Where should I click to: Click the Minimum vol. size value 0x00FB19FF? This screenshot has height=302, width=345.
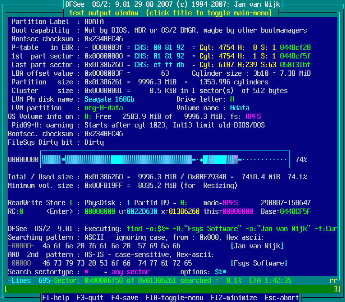coord(103,186)
